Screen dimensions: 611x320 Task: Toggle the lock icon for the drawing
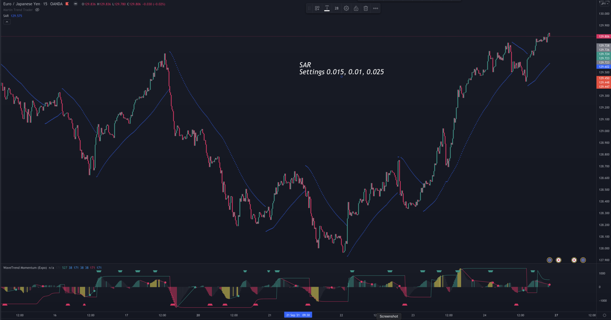pos(356,8)
